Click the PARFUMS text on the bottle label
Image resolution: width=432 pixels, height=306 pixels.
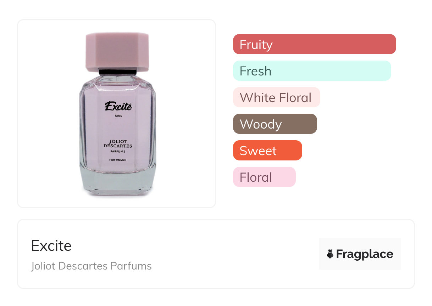[x=118, y=152]
